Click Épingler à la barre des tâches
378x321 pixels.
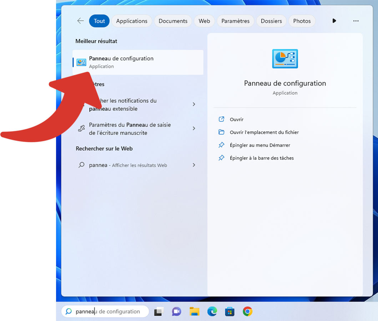(x=261, y=158)
